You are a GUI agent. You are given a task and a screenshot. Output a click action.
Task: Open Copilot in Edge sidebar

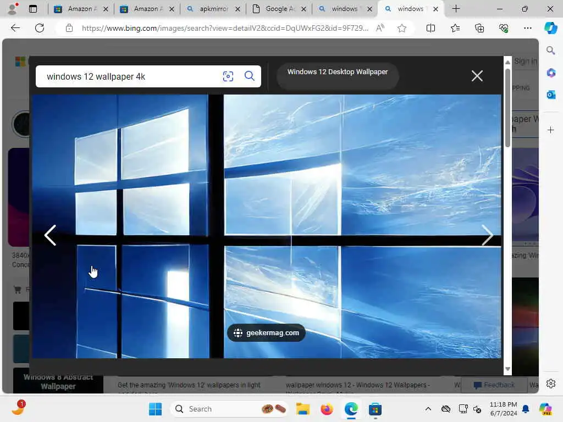550,28
